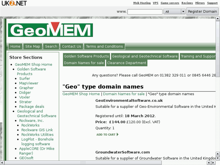This screenshot has width=220, height=165.
Task: Click the horizontal scroll left arrow
Action: (x=2, y=163)
